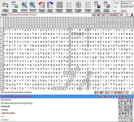Click the red X next to Codes
Image resolution: width=134 pixels, height=122 pixels.
(x=132, y=15)
